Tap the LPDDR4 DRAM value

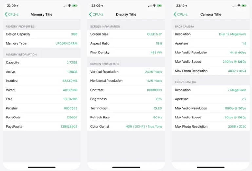point(67,43)
